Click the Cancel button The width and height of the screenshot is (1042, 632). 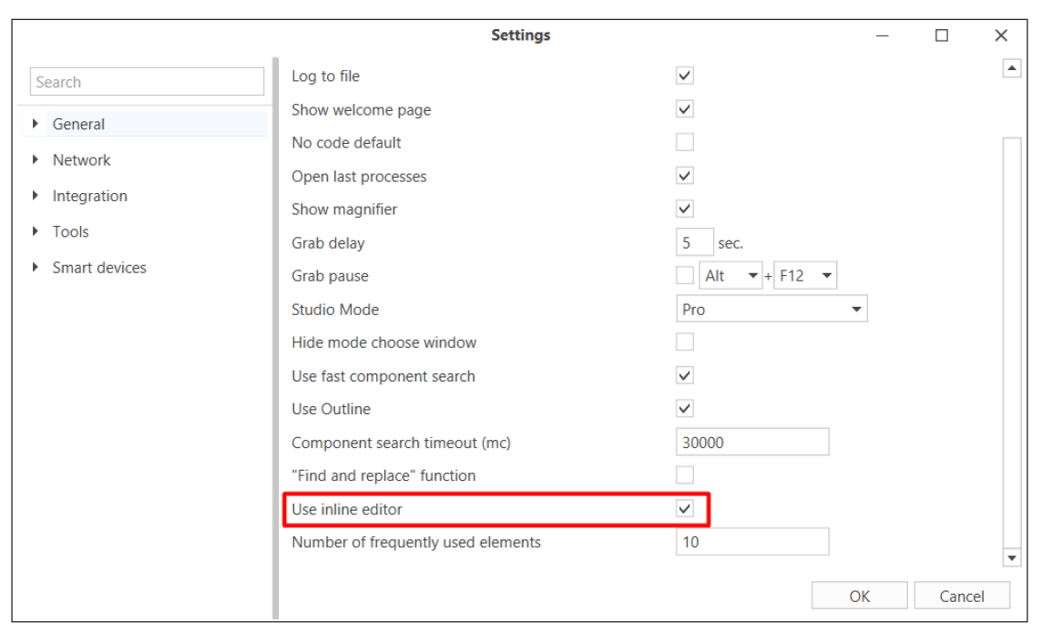pyautogui.click(x=962, y=596)
